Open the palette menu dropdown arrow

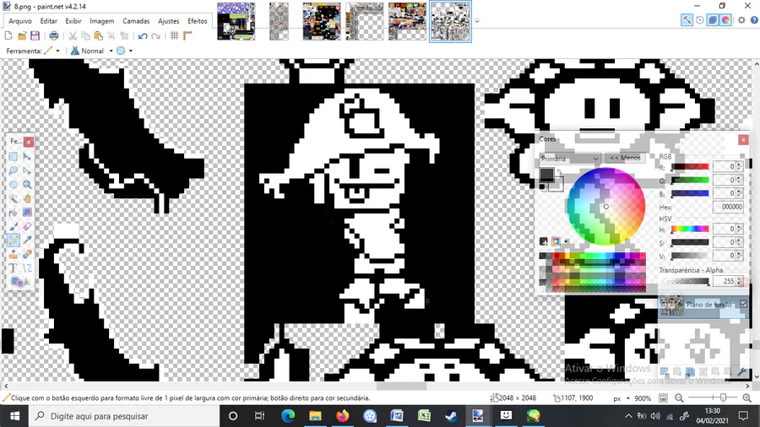pos(566,241)
